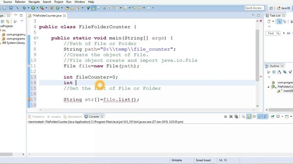The height and width of the screenshot is (164, 293).
Task: Click the Terminate square icon in Console
Action: point(226,117)
